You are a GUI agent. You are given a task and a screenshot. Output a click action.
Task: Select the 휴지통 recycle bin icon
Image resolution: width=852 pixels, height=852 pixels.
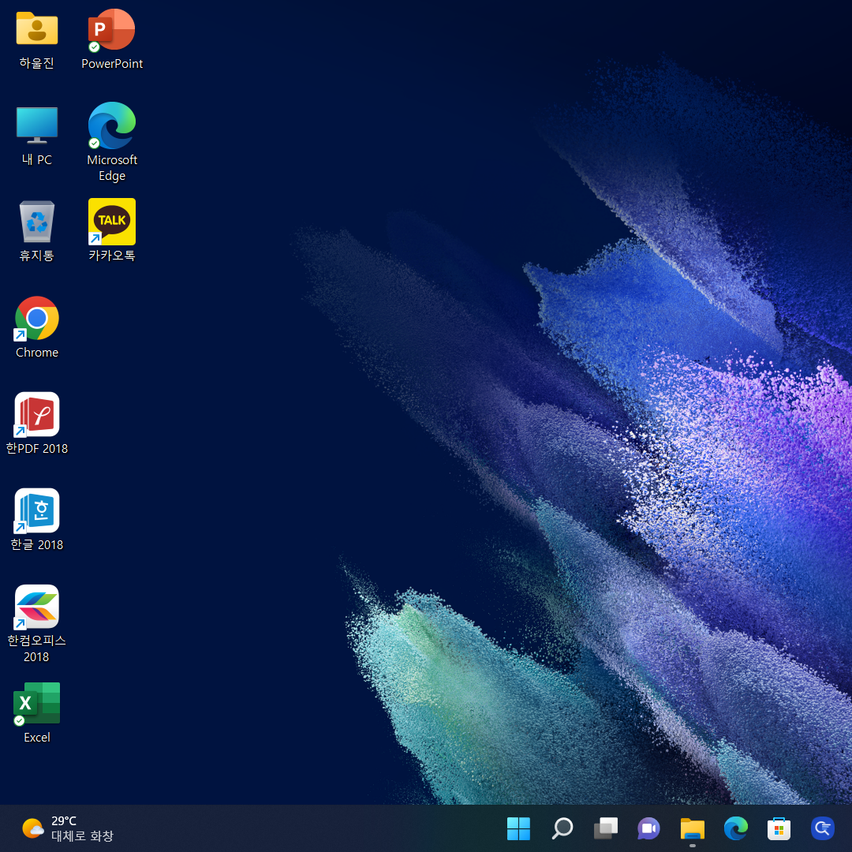click(37, 221)
